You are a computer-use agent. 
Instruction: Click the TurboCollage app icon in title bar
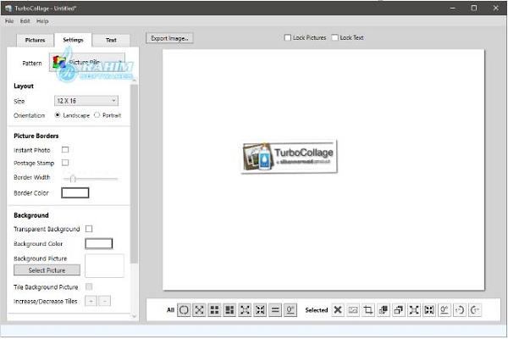(8, 8)
